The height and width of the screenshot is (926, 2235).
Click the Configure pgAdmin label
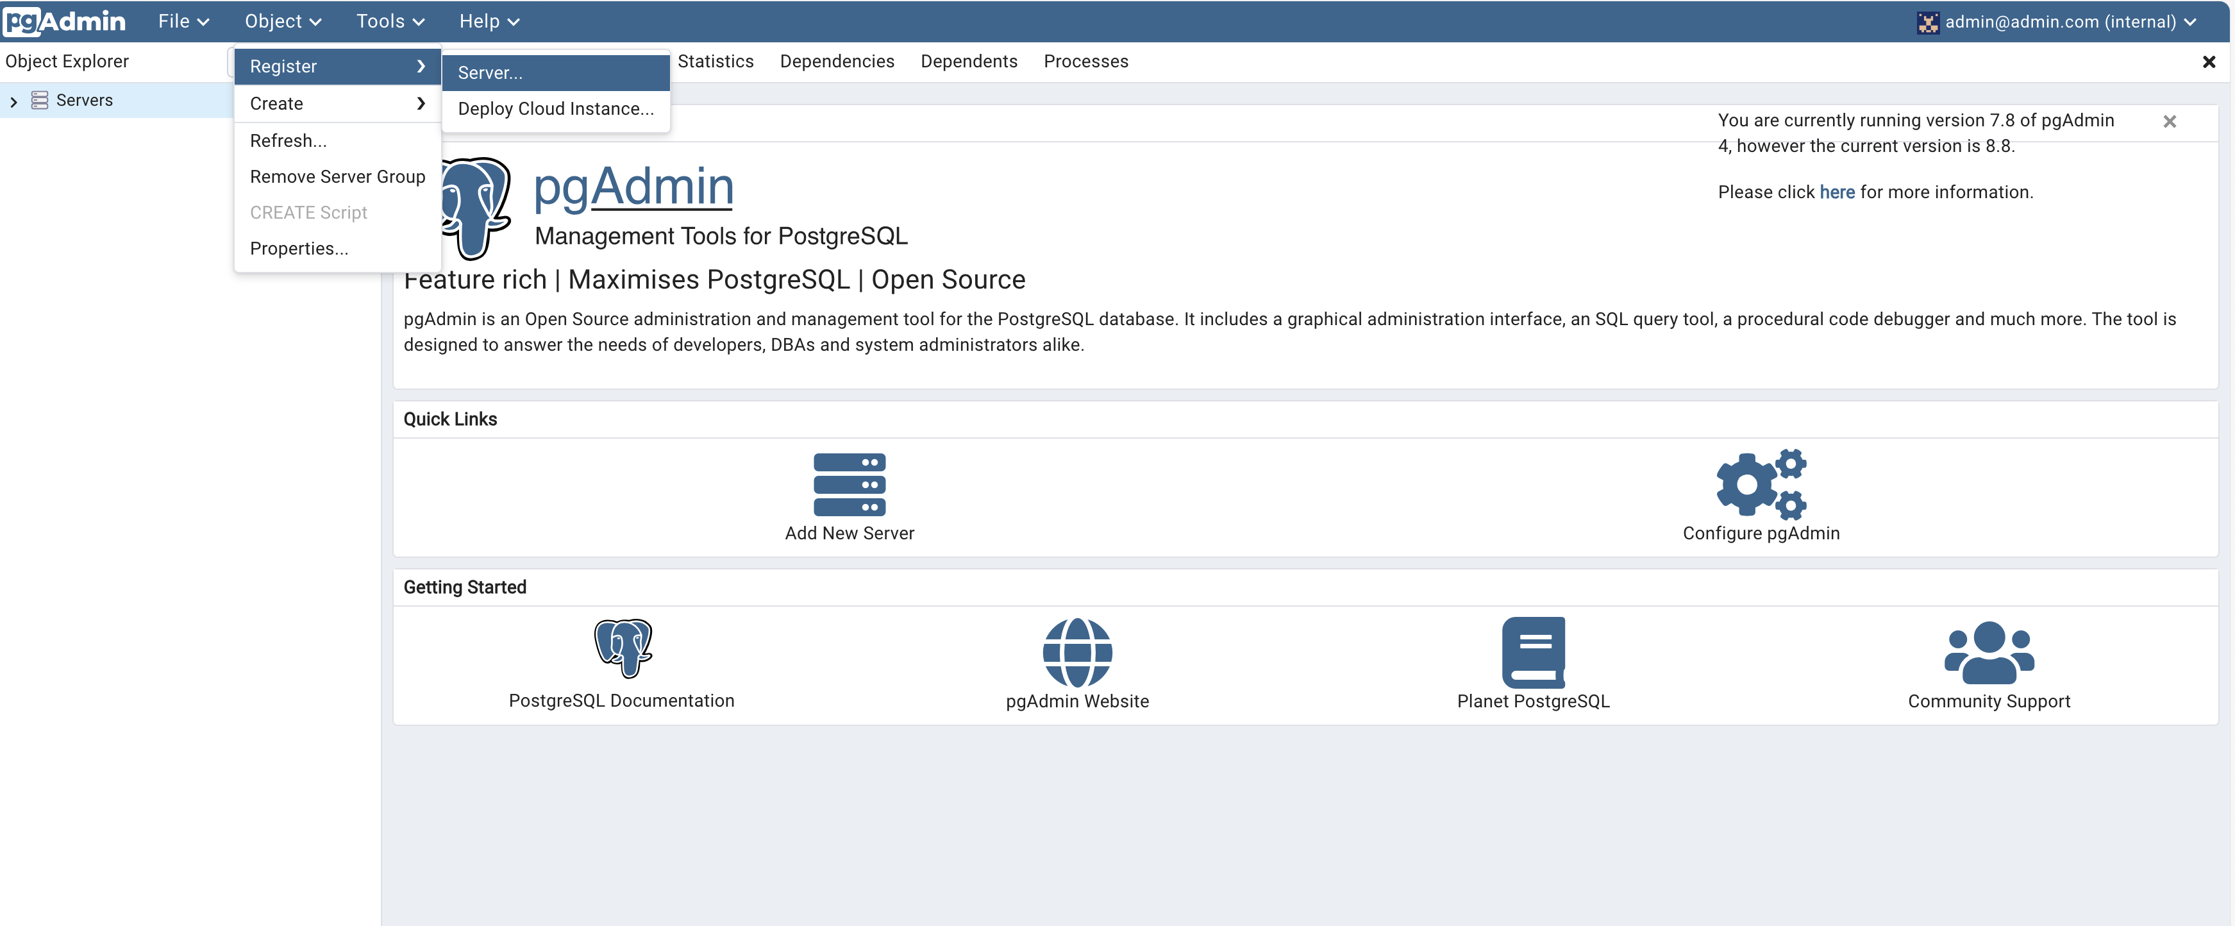click(1761, 533)
